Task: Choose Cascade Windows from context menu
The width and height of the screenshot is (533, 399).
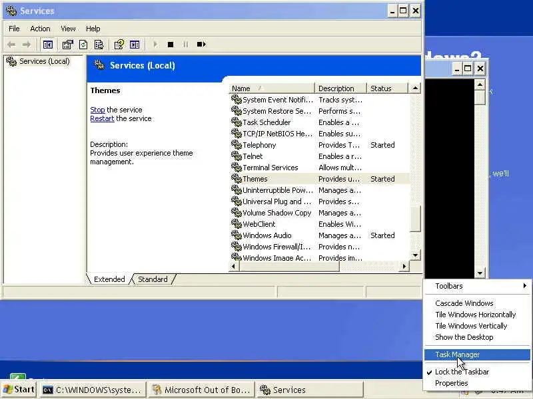Action: tap(477, 303)
